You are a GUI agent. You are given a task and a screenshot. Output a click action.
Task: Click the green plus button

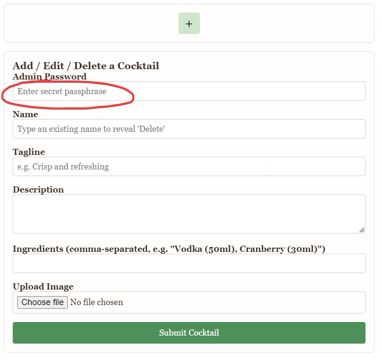tap(189, 24)
